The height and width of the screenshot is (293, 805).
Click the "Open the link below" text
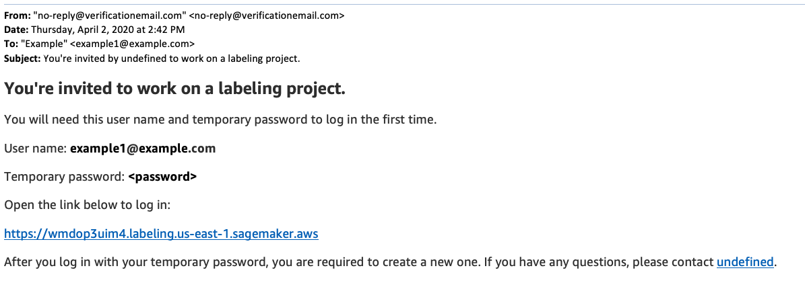(x=87, y=205)
